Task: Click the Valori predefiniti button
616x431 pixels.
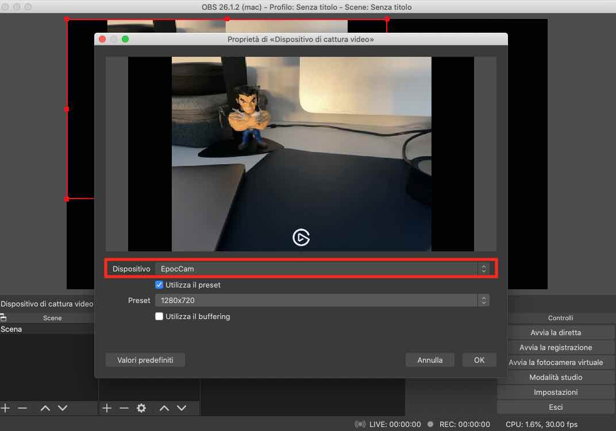Action: [145, 360]
